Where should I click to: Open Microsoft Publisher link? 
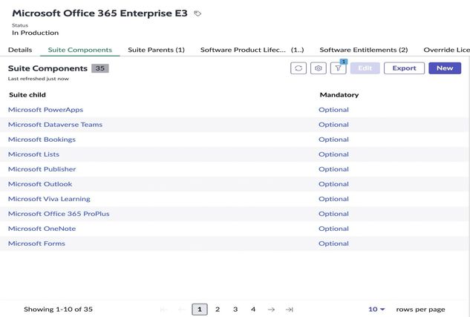[42, 169]
